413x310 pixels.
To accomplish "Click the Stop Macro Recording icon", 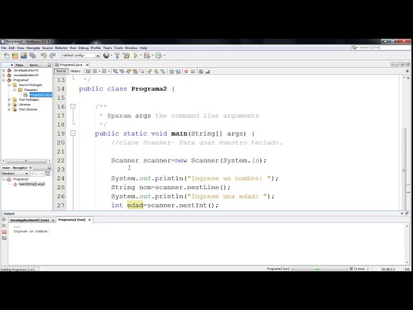I will pyautogui.click(x=193, y=72).
